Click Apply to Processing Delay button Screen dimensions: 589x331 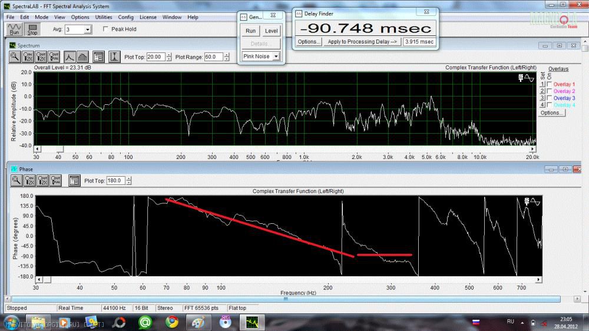(x=363, y=42)
